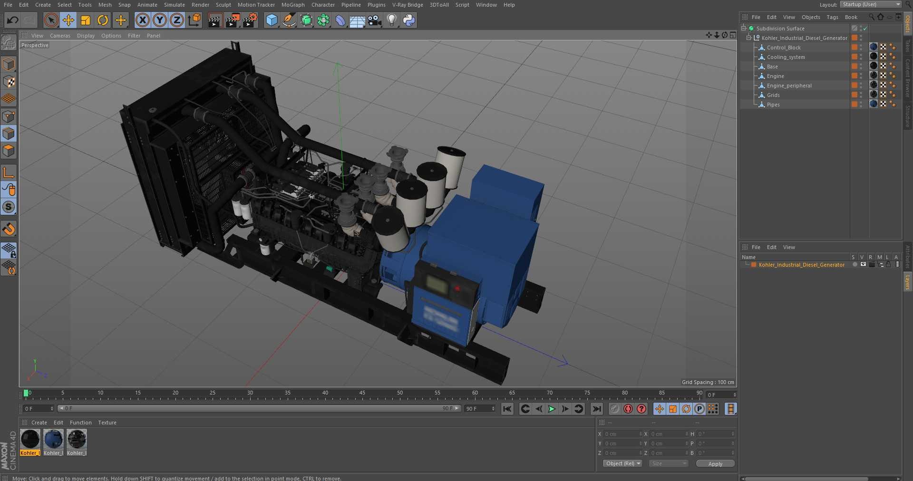
Task: Step to the next frame
Action: click(565, 409)
